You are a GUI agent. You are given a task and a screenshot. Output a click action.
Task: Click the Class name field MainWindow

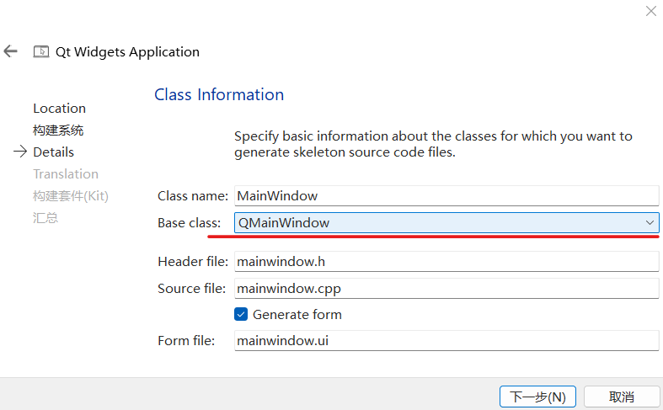(x=446, y=195)
